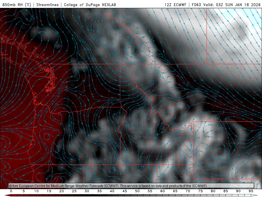Click "College of DuPage NEXLAB" header text
This screenshot has width=262, height=197.
pyautogui.click(x=90, y=5)
